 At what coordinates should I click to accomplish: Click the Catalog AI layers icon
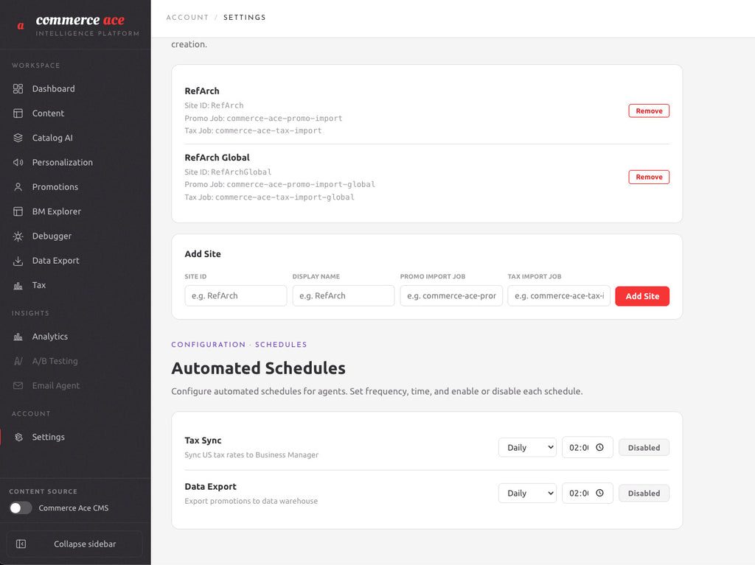pyautogui.click(x=18, y=138)
